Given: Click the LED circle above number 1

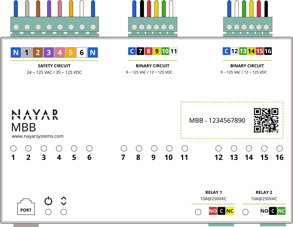Looking at the screenshot, I should (x=13, y=148).
